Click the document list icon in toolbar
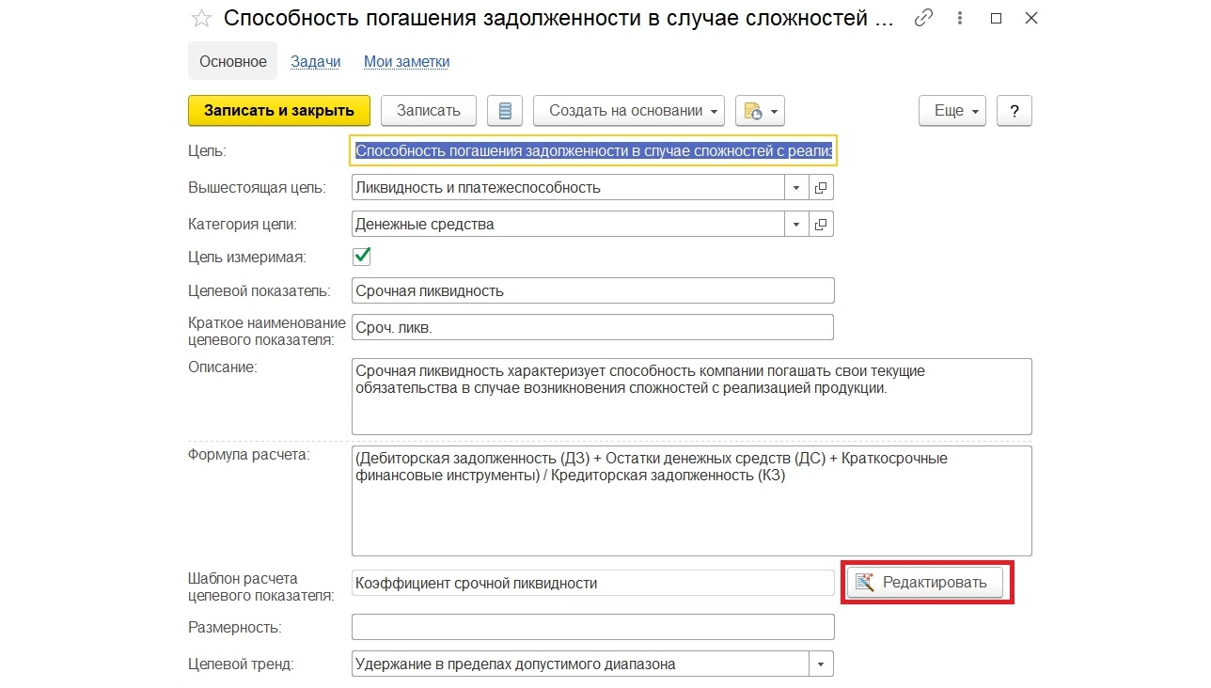The height and width of the screenshot is (688, 1211). [505, 111]
